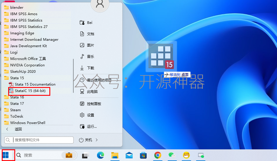This screenshot has height=161, width=277.
Task: Click the Stata Documentation PDF icon
Action: pos(11,84)
